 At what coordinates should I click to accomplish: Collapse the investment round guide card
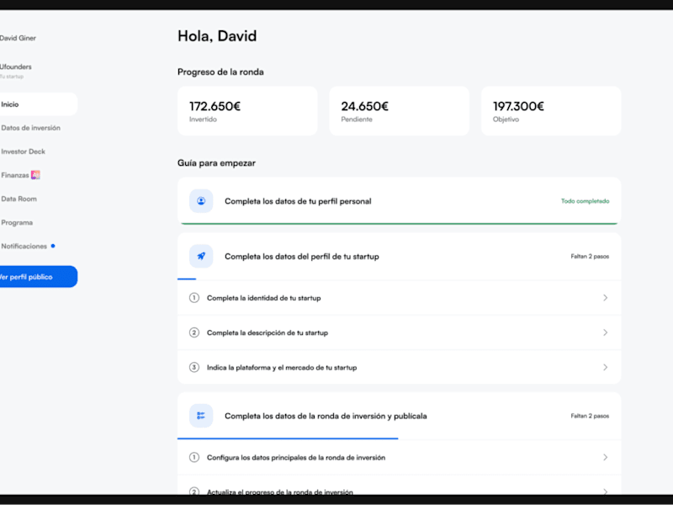[x=399, y=416]
